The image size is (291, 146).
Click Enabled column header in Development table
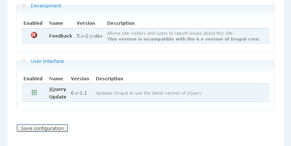[x=33, y=23]
